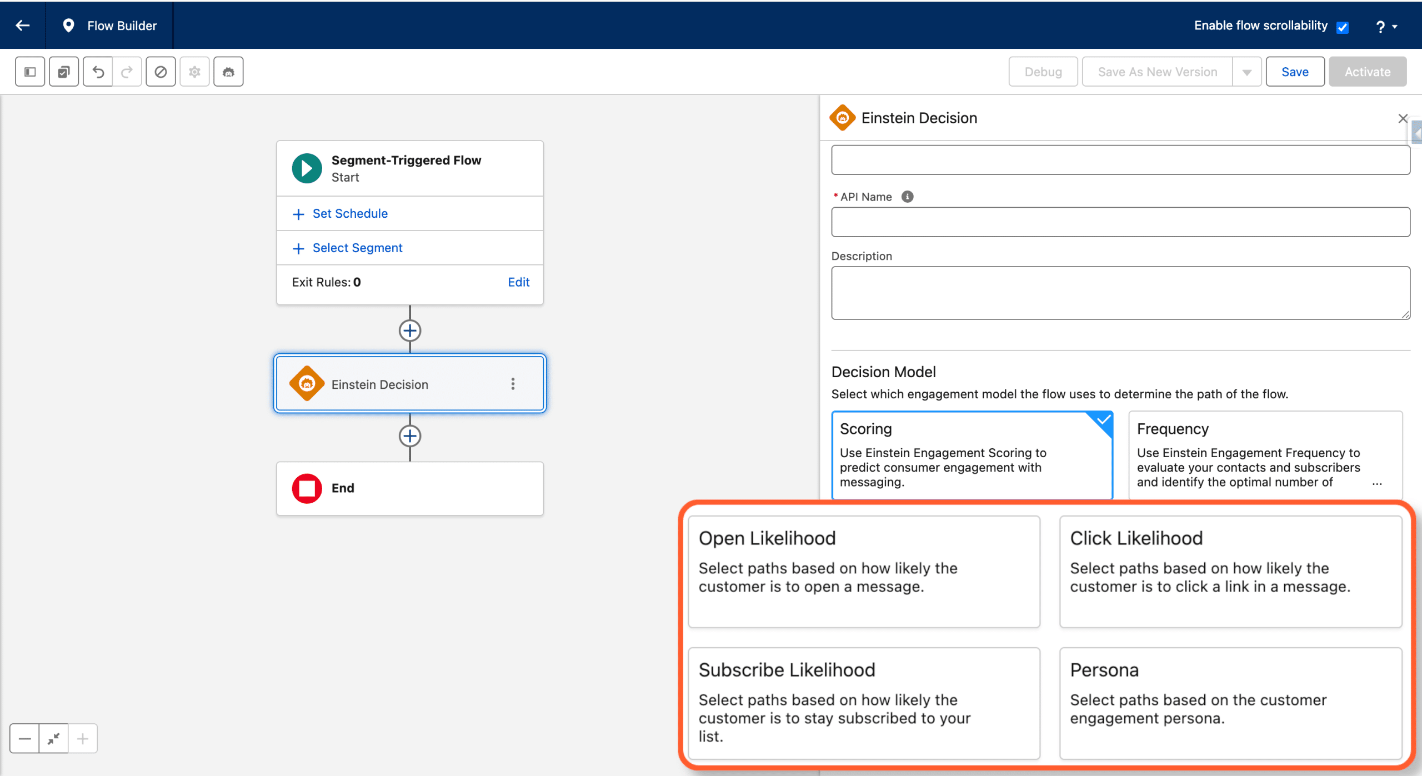Click the Save button
Viewport: 1422px width, 776px height.
coord(1294,72)
